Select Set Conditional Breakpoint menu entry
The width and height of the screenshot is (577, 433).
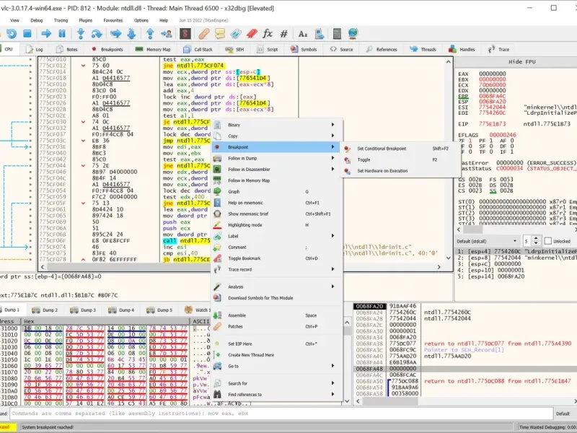[x=381, y=149]
